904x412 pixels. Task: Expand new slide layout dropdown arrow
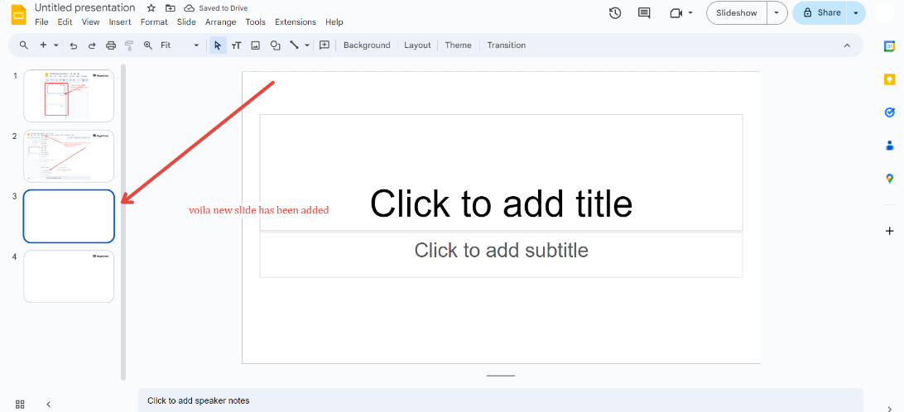[56, 45]
